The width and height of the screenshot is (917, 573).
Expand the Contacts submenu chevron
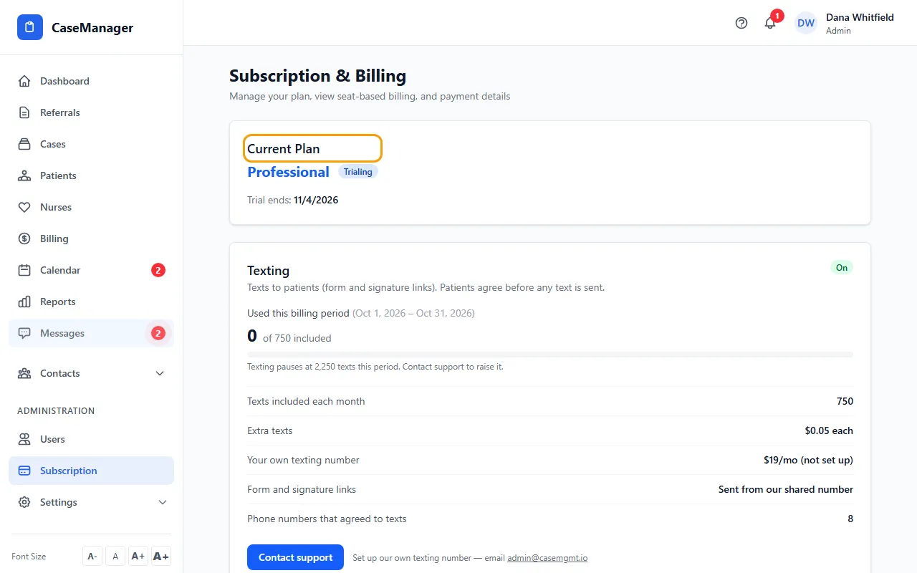coord(160,373)
